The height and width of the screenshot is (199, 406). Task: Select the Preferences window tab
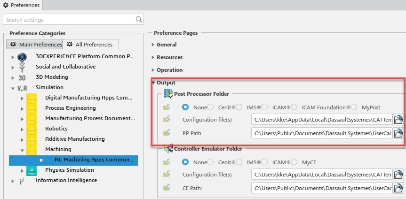21,5
